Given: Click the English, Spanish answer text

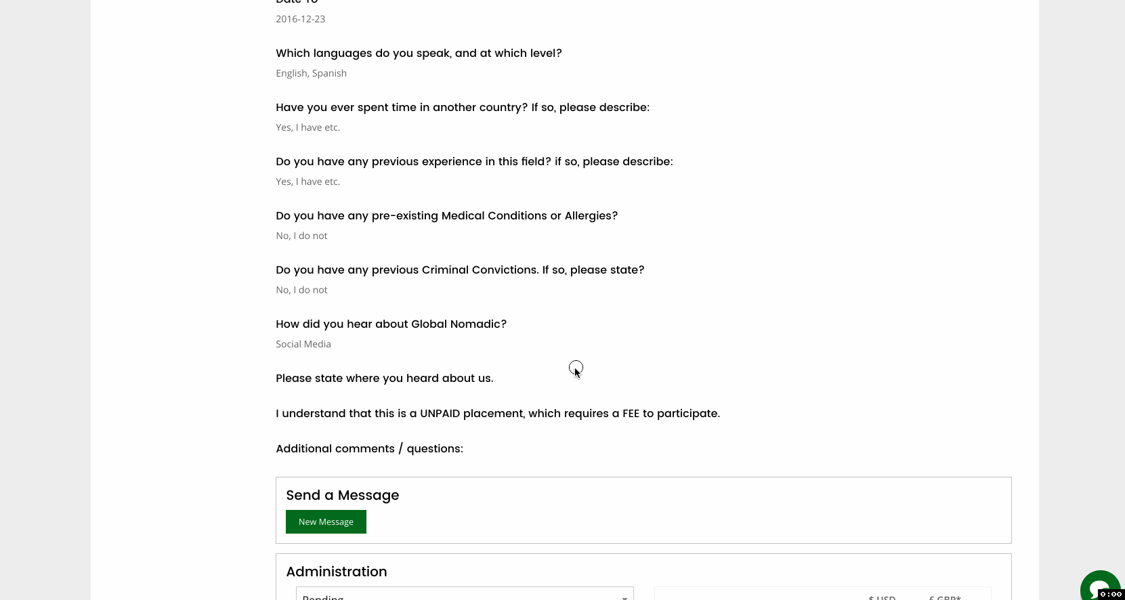Looking at the screenshot, I should [311, 73].
